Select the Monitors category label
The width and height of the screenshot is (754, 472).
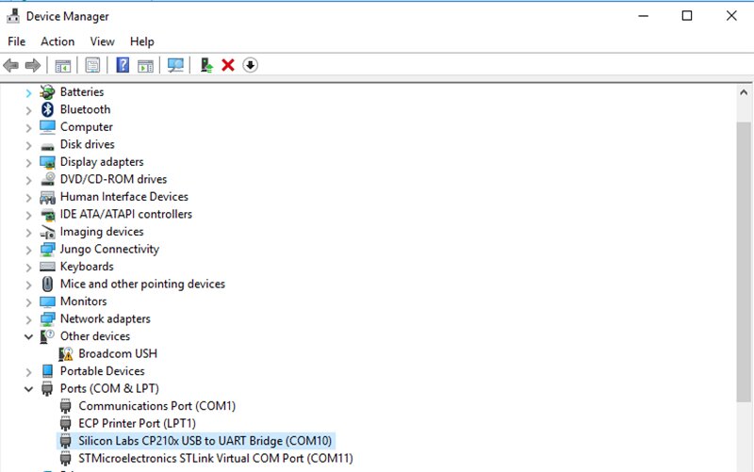click(83, 301)
